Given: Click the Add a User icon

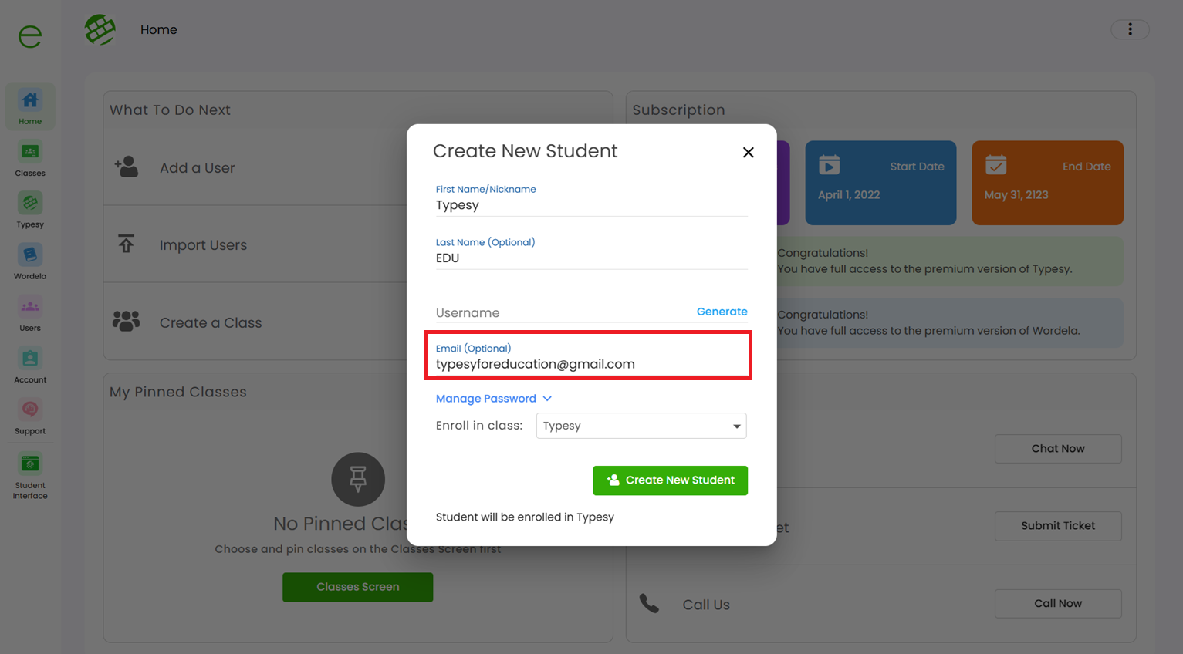Looking at the screenshot, I should (126, 167).
